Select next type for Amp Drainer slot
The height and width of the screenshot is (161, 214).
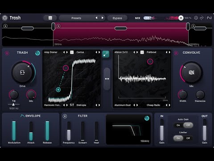(x=67, y=52)
